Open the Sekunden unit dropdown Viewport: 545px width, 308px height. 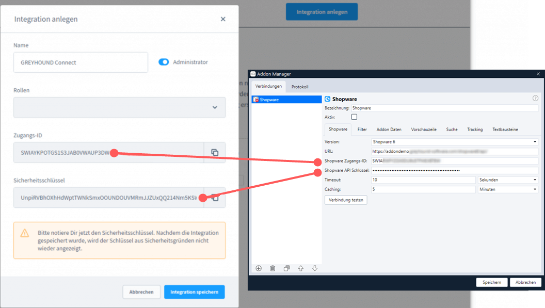click(x=508, y=180)
